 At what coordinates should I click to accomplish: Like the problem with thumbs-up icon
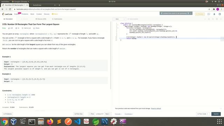click(9, 28)
